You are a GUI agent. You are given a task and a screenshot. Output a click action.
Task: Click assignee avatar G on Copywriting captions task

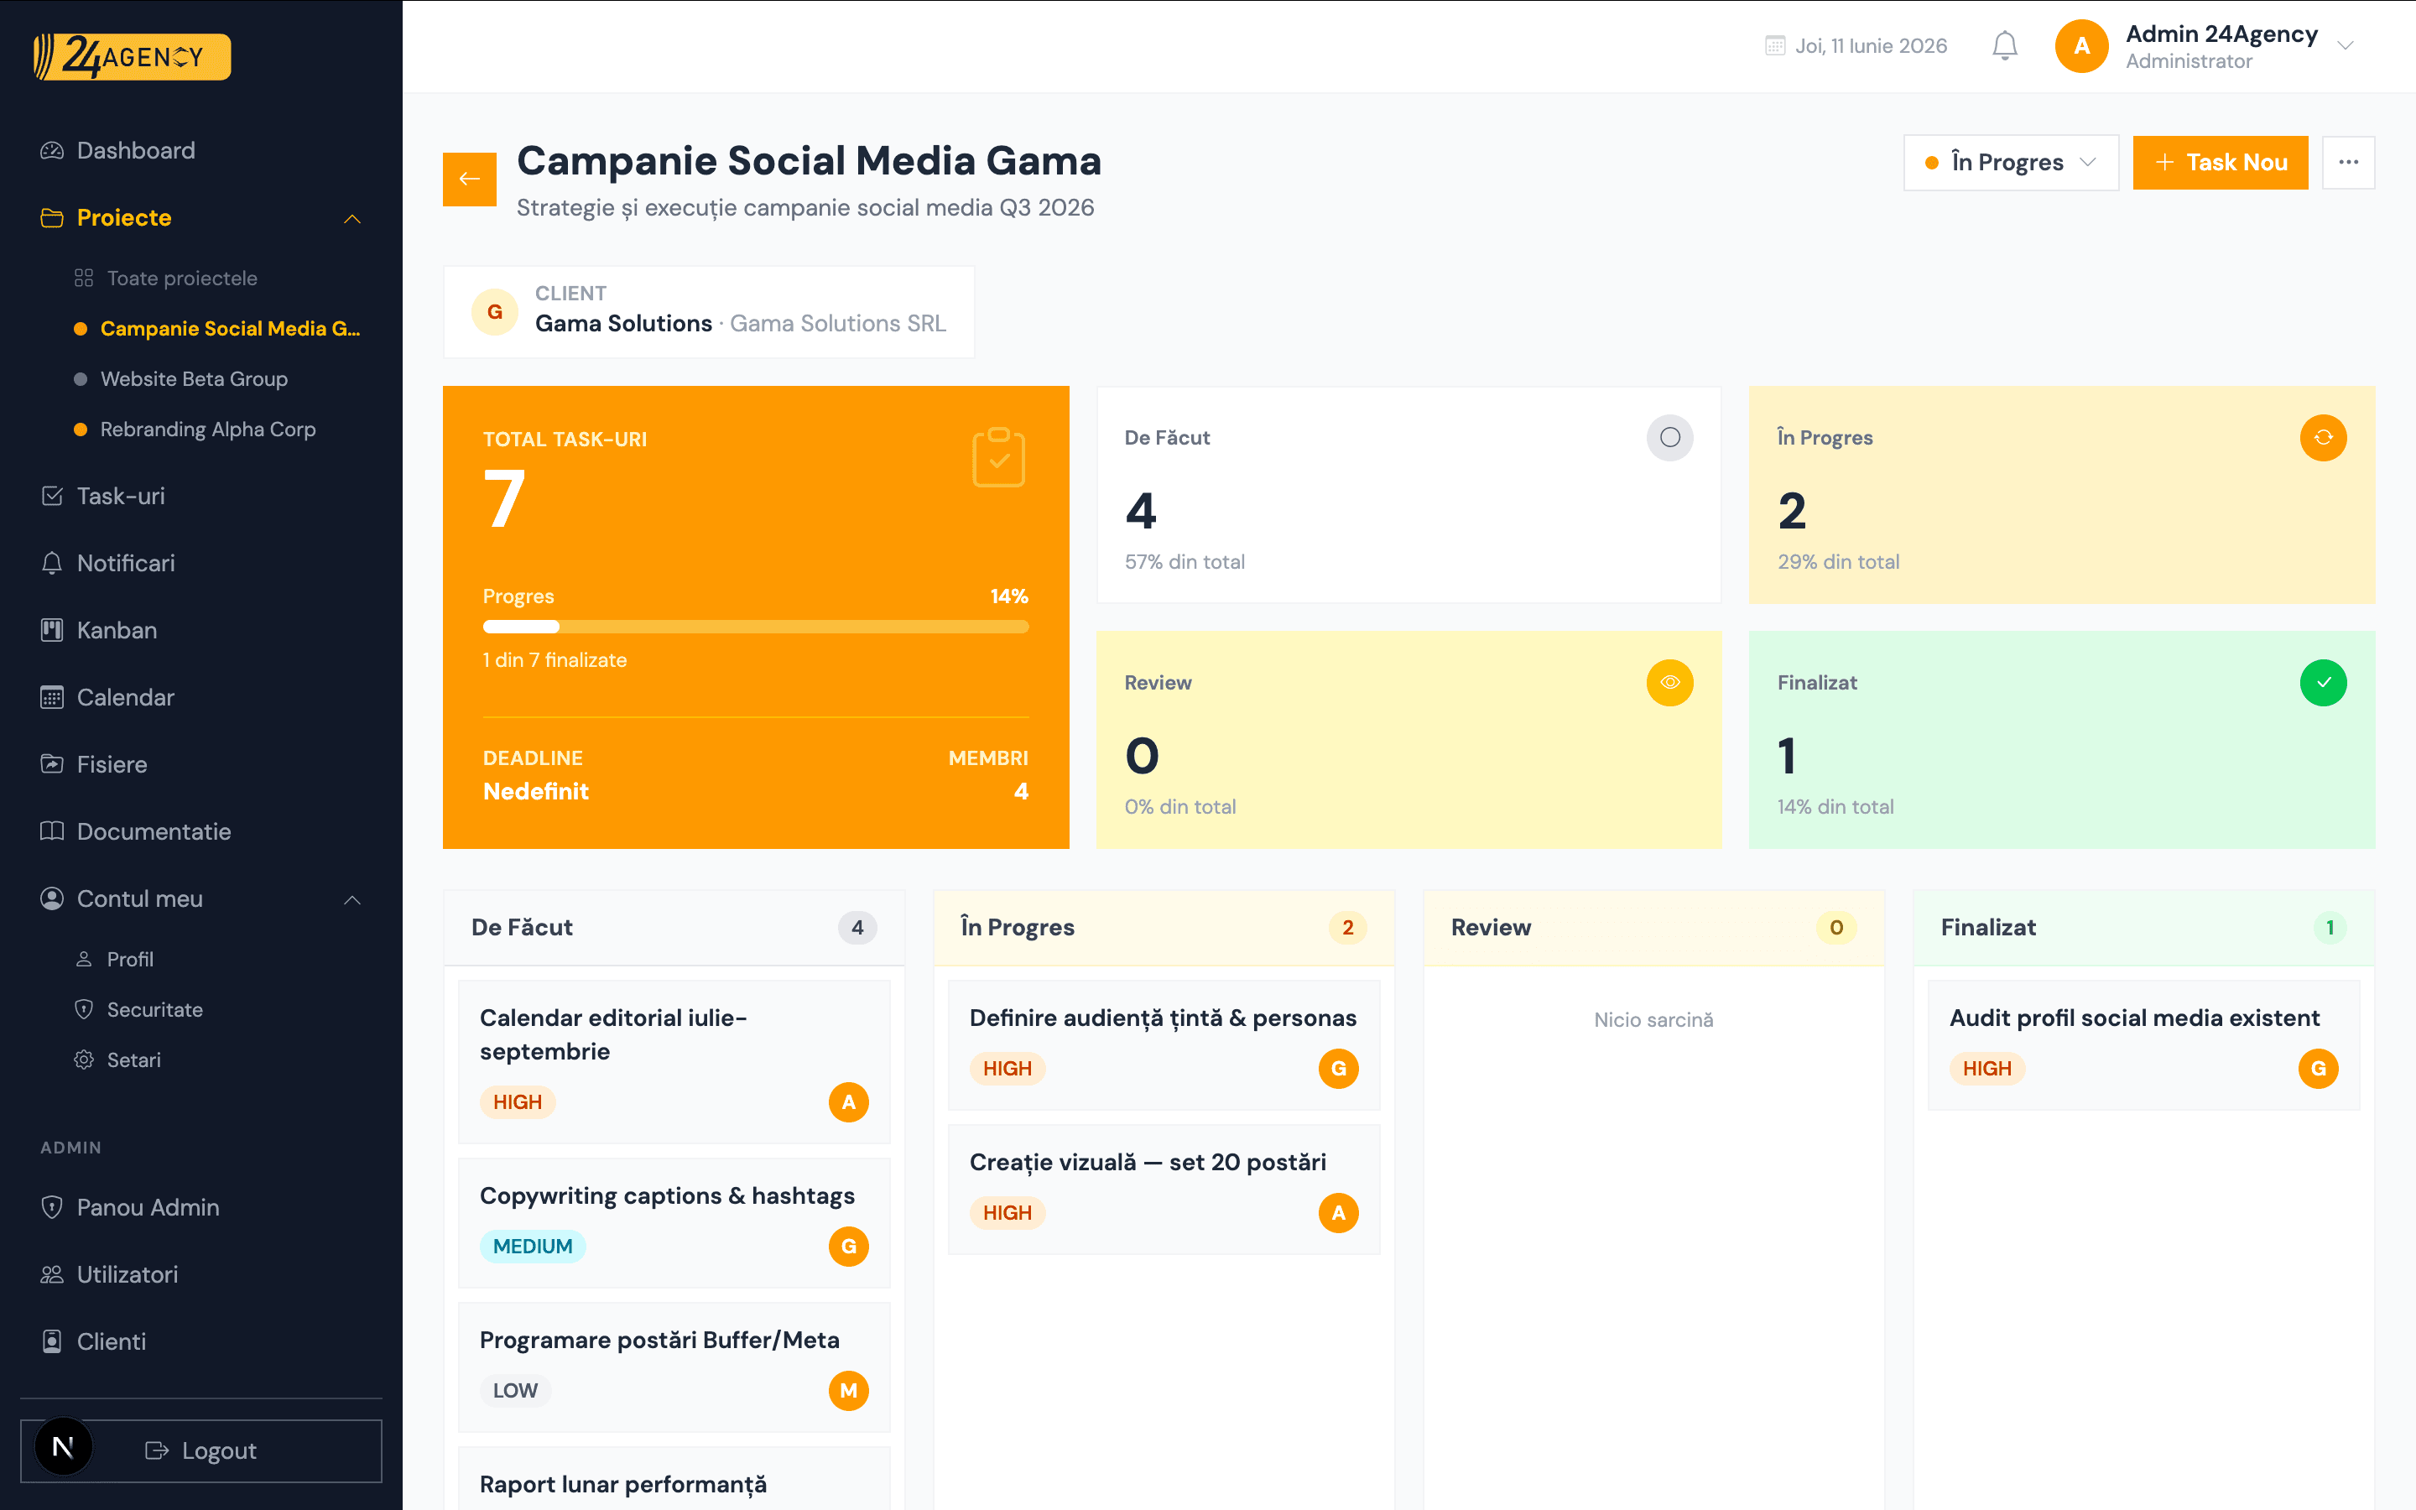849,1247
